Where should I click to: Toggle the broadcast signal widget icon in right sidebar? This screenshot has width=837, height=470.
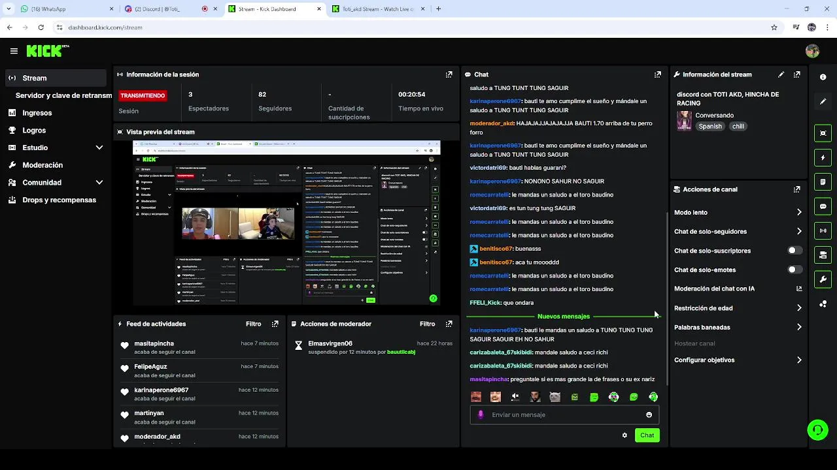tap(823, 230)
